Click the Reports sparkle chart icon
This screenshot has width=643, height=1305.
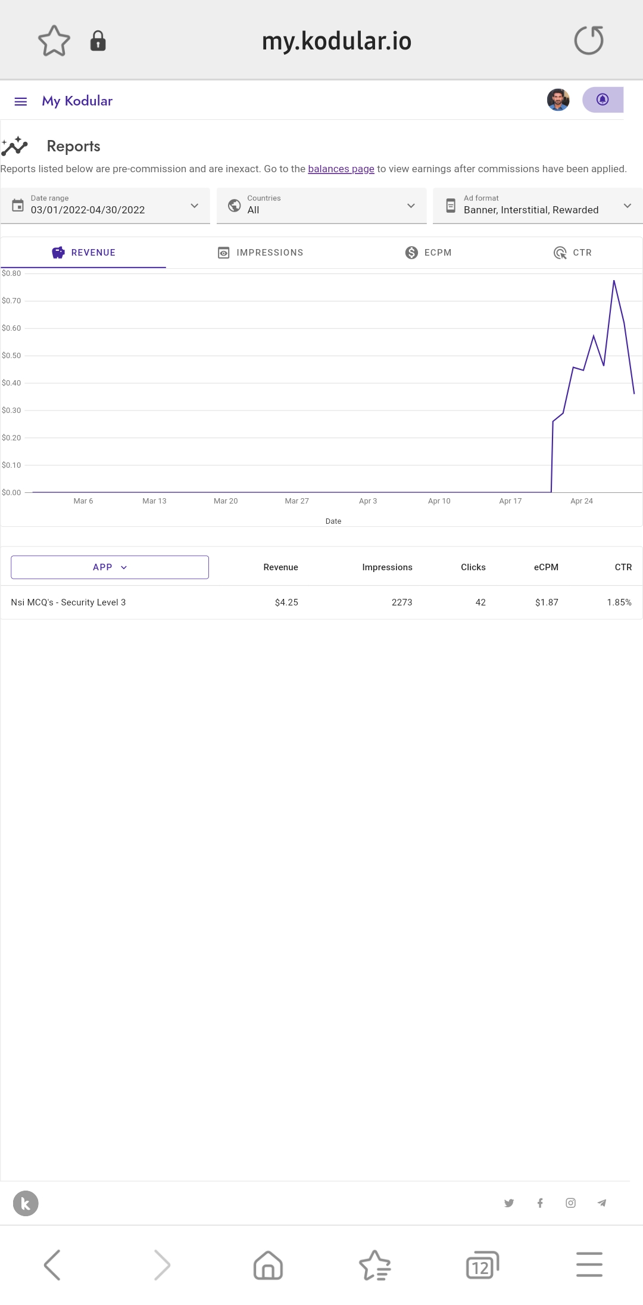[x=15, y=146]
